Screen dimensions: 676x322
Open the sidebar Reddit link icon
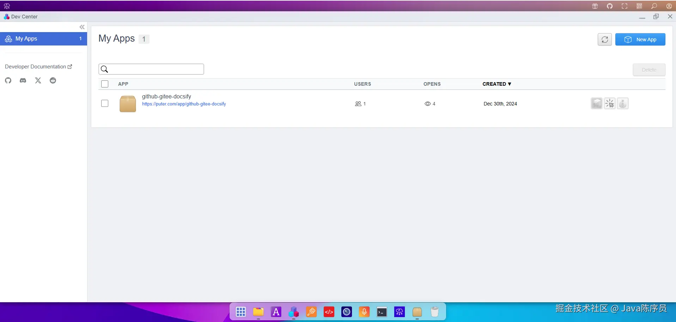(x=53, y=80)
